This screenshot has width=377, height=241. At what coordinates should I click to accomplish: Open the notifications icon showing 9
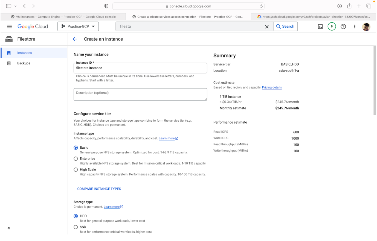(x=332, y=26)
